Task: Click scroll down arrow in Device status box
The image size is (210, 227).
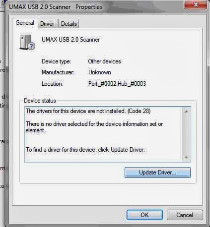Action: point(186,157)
